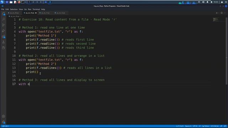Launch the file manager from the panel

click(x=11, y=2)
